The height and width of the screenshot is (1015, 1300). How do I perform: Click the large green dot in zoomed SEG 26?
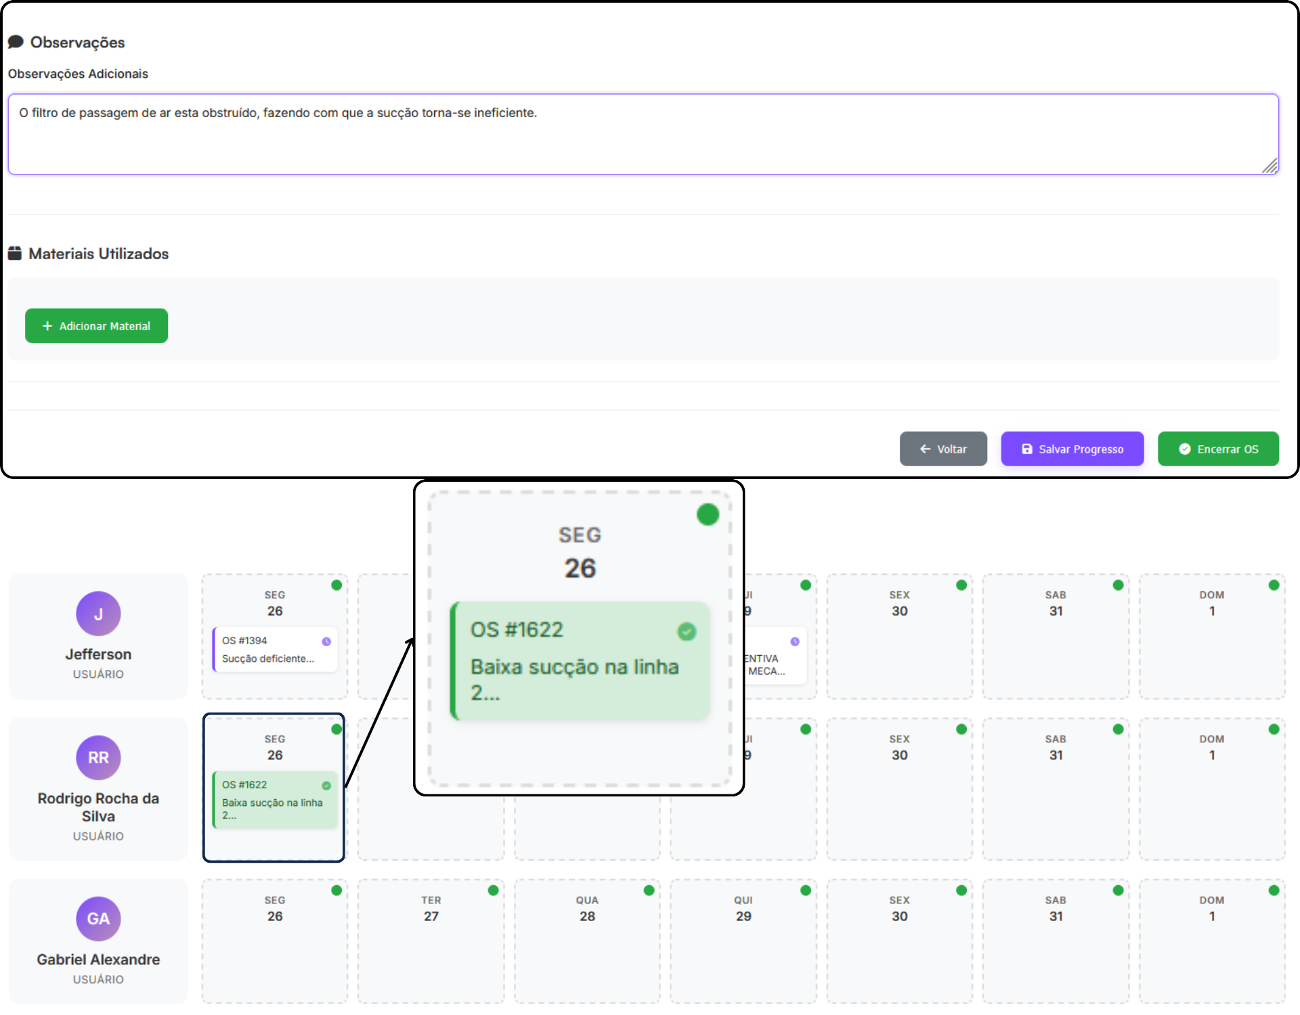tap(708, 515)
